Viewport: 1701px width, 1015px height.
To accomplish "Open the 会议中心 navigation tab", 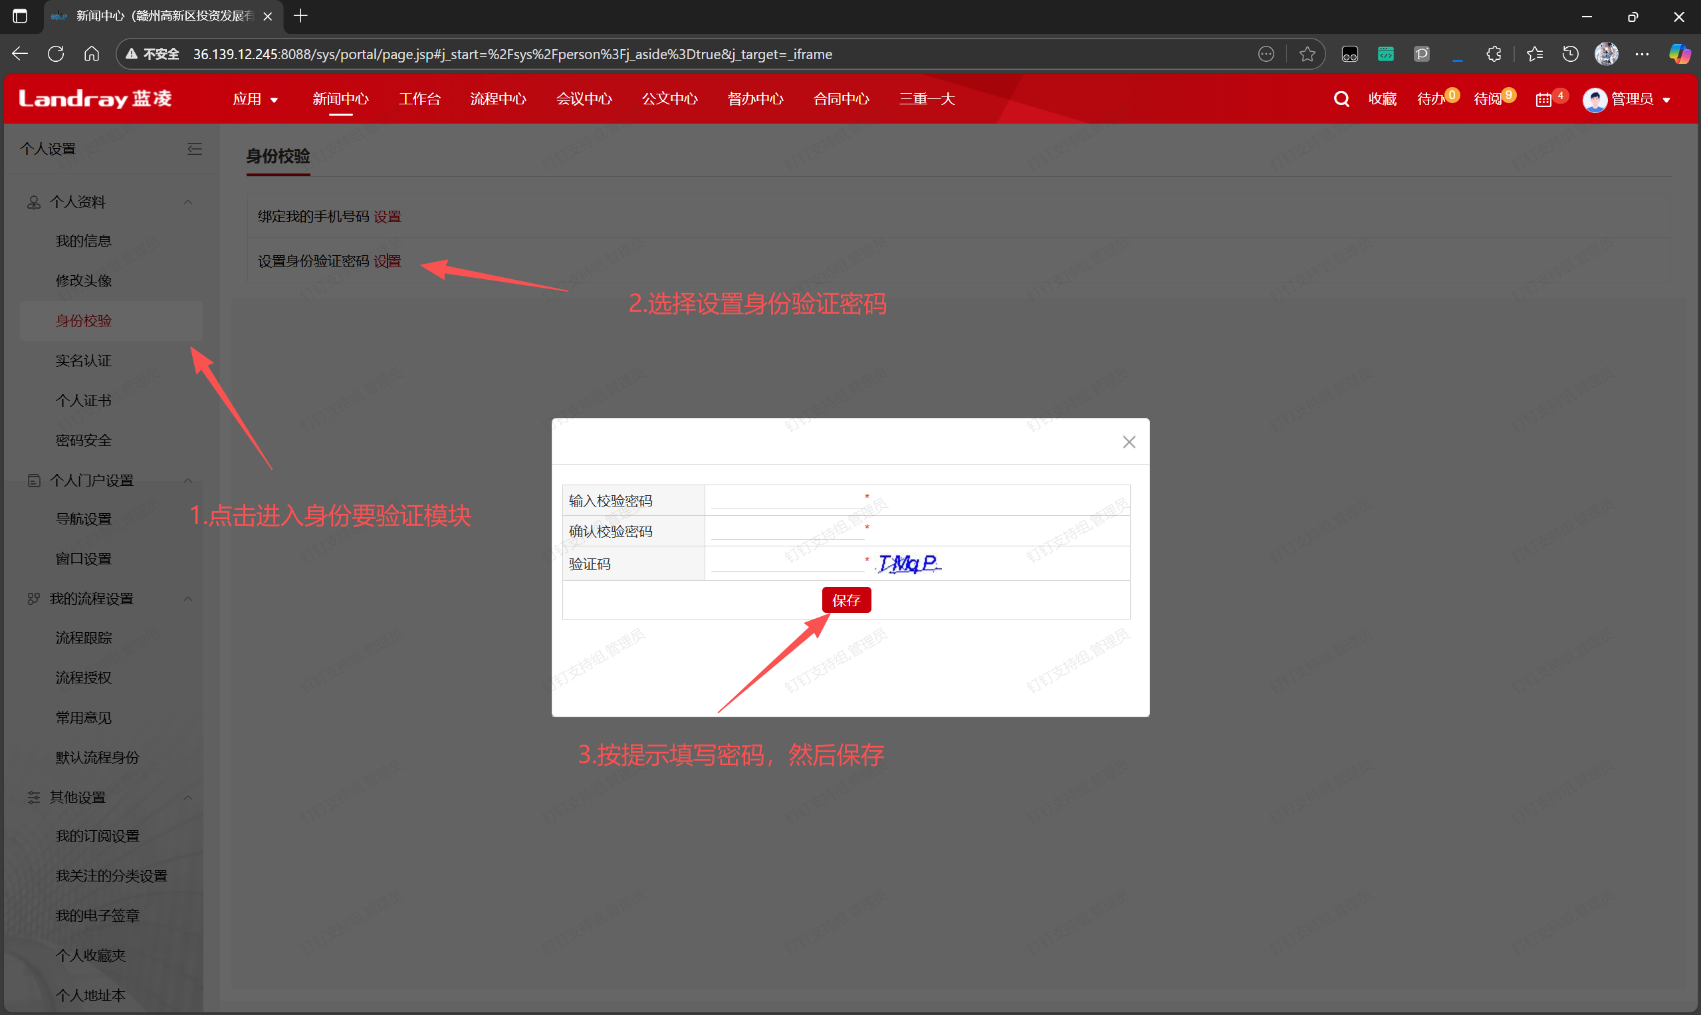I will coord(584,99).
